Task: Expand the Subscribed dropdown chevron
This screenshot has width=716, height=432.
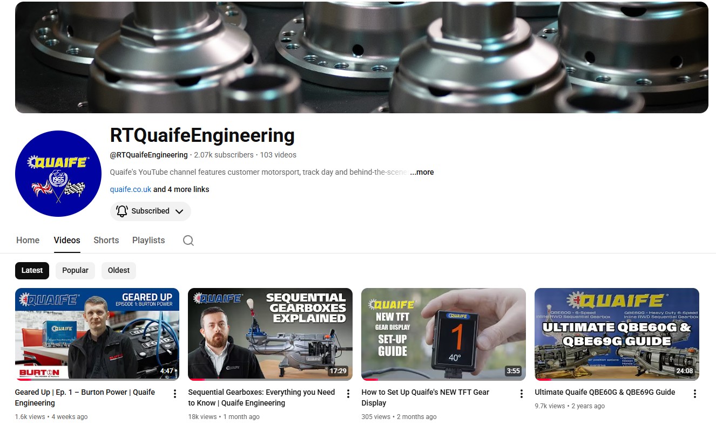Action: (179, 211)
